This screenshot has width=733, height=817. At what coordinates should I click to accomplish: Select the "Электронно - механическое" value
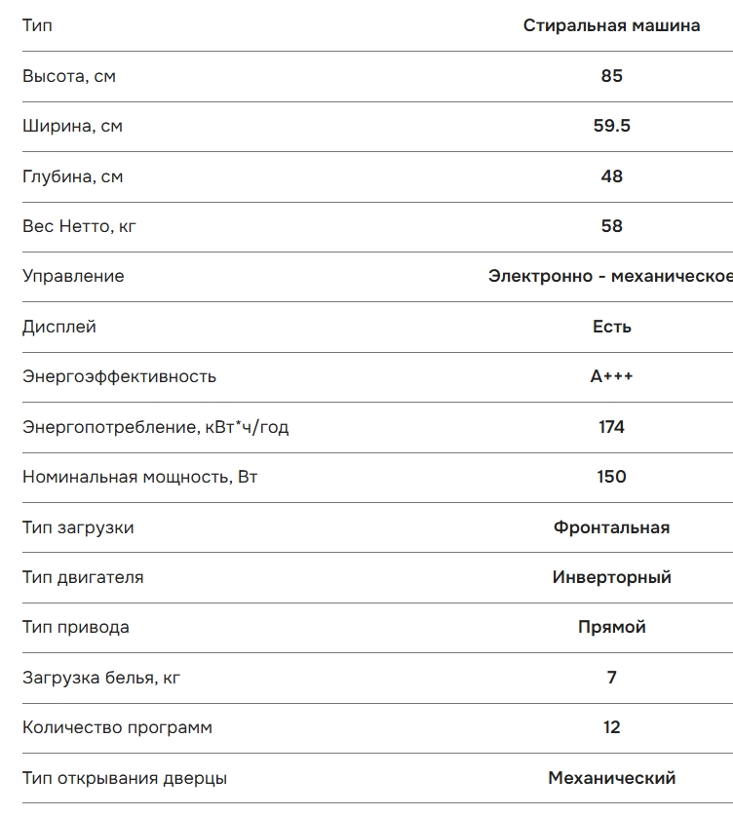click(610, 276)
